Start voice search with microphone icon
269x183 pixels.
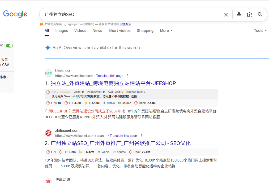(x=239, y=15)
